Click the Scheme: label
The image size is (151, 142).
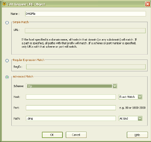(19, 86)
